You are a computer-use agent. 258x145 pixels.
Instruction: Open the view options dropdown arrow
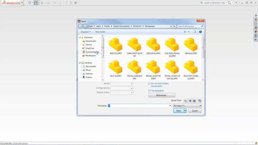click(x=189, y=32)
